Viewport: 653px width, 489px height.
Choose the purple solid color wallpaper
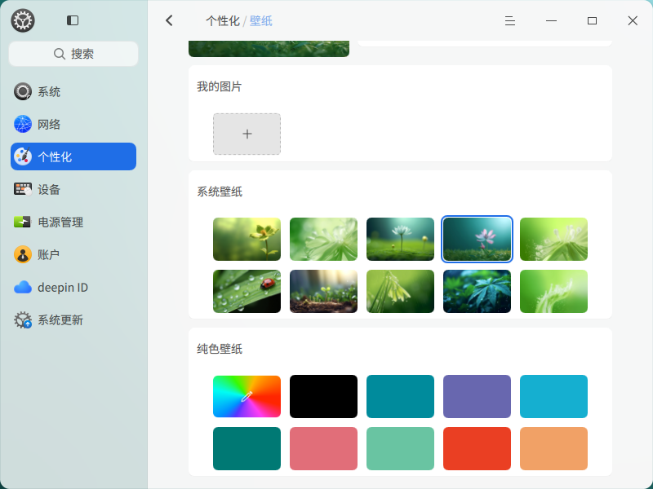click(x=477, y=396)
